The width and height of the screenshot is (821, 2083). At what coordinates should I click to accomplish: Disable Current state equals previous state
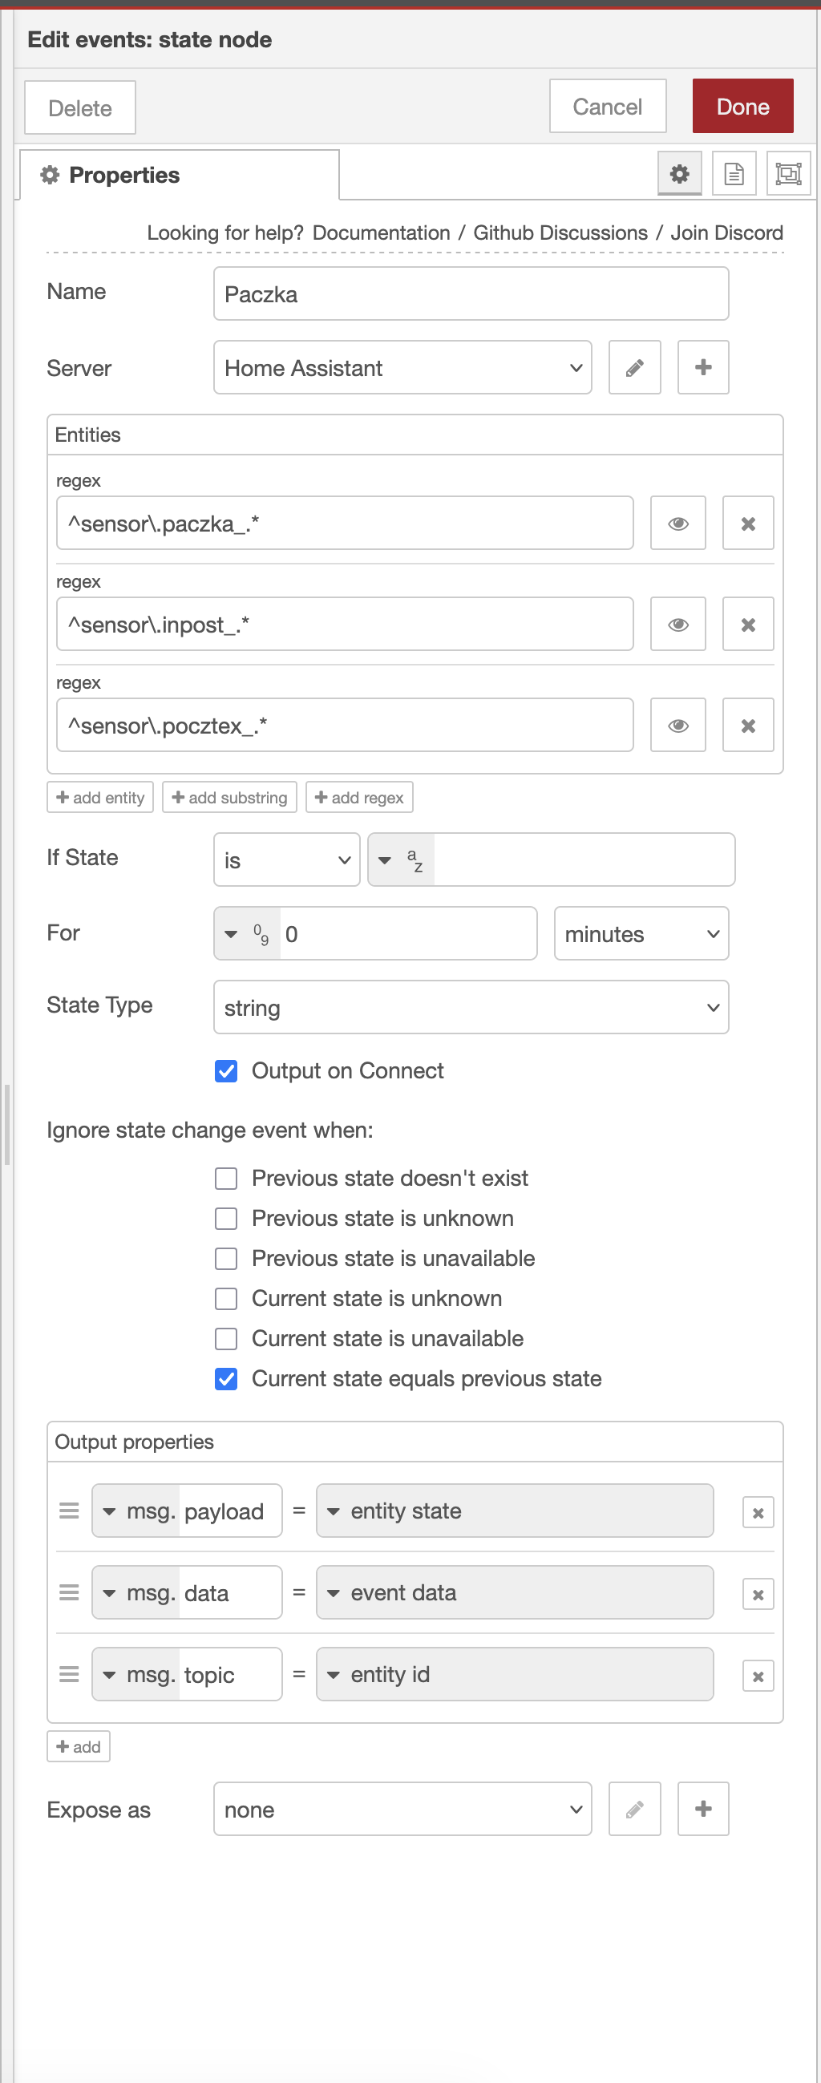click(226, 1379)
